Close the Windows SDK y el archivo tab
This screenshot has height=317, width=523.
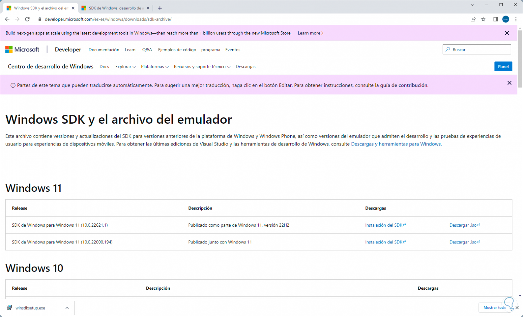73,8
